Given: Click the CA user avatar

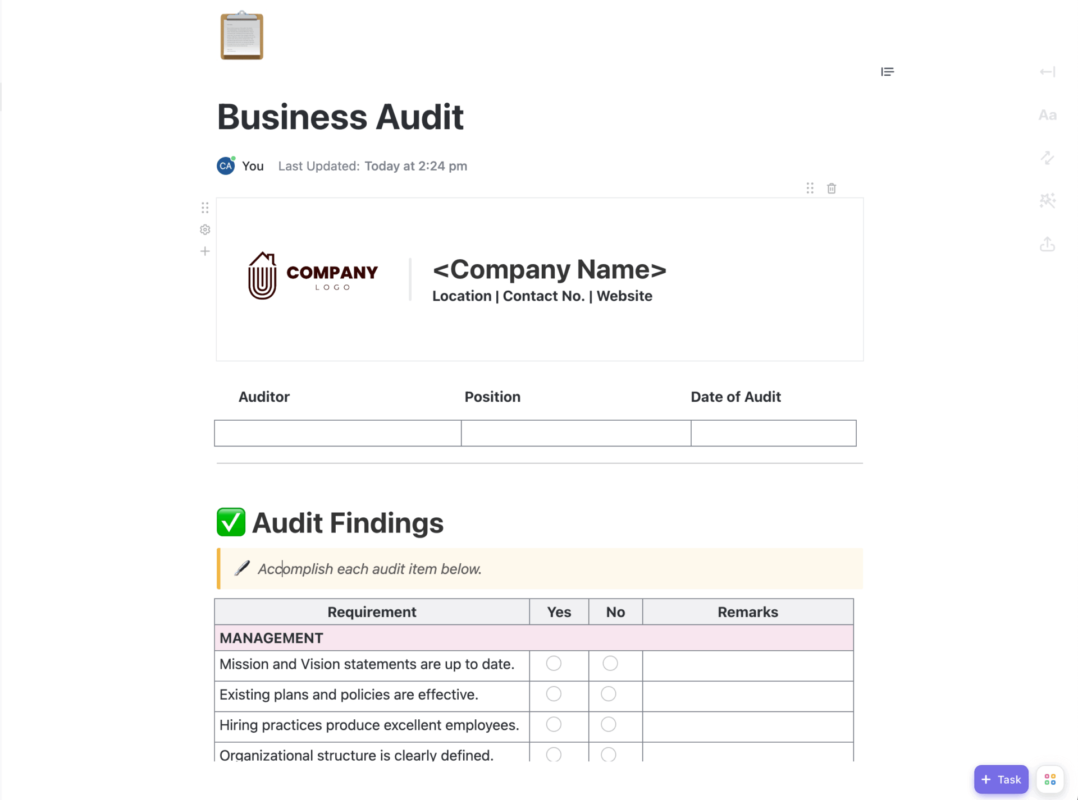Looking at the screenshot, I should 225,166.
